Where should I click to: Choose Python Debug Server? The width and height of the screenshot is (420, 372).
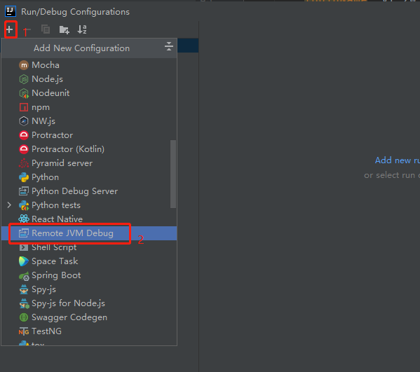click(x=89, y=191)
